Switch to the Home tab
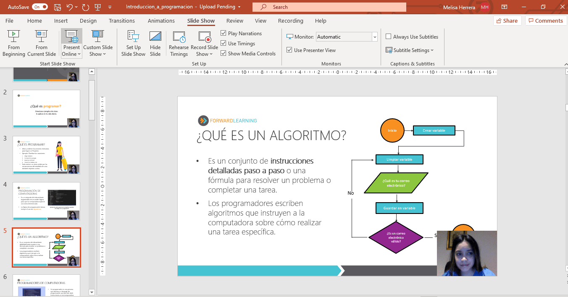Viewport: 568px width, 297px height. (34, 21)
